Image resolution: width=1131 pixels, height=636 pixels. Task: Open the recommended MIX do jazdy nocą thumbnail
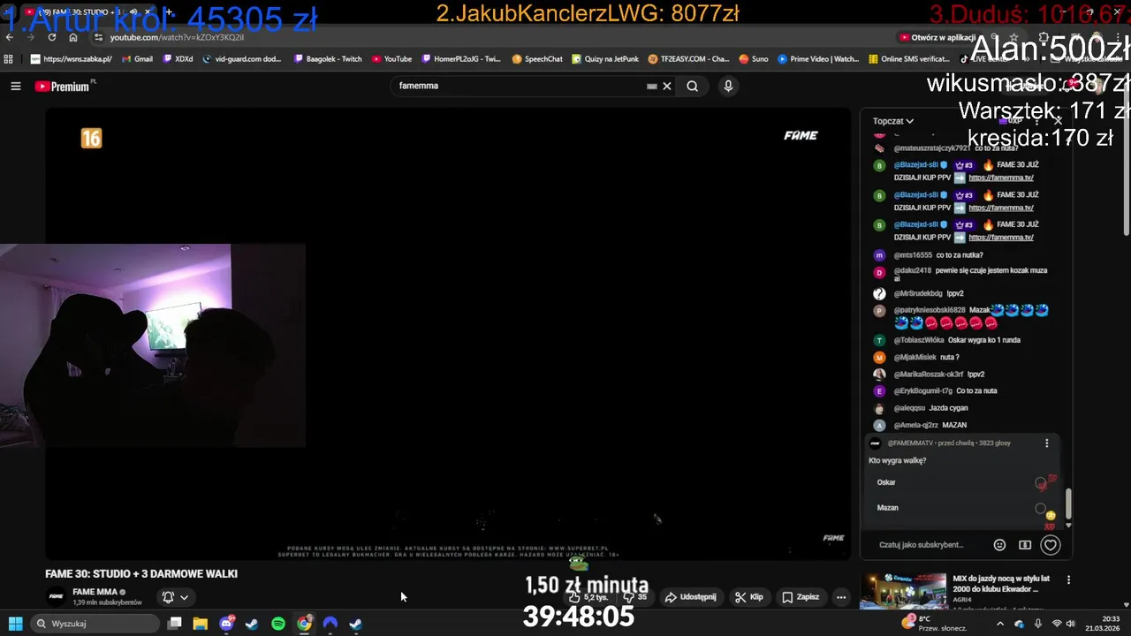(903, 590)
